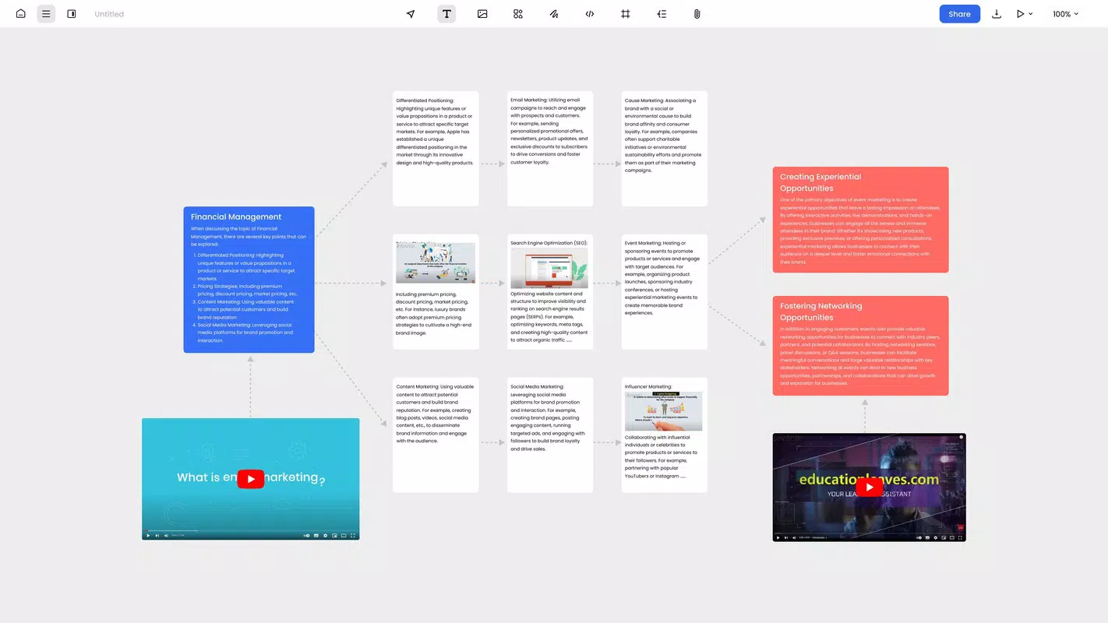Toggle autoplay in educationleaves video
Screen dimensions: 1108x623
coord(919,537)
